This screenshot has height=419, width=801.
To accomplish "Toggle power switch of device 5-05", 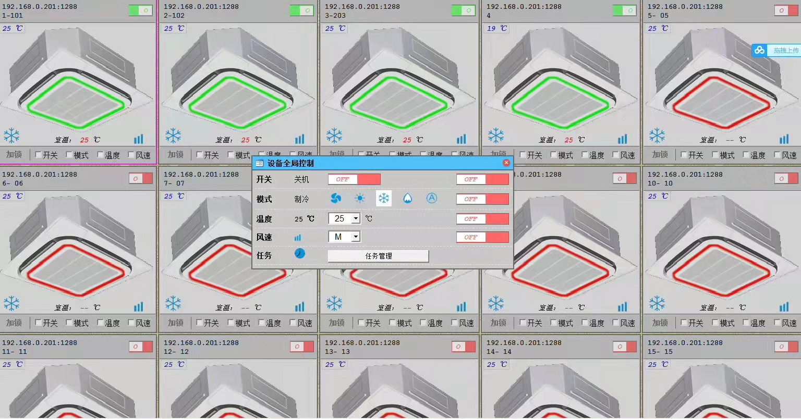I will point(786,10).
